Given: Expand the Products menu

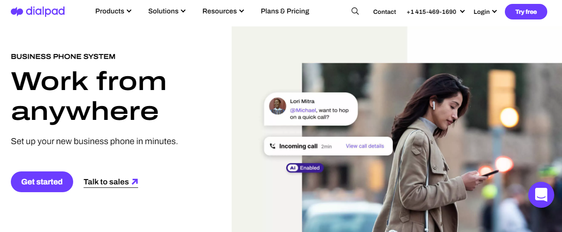Looking at the screenshot, I should coord(113,11).
